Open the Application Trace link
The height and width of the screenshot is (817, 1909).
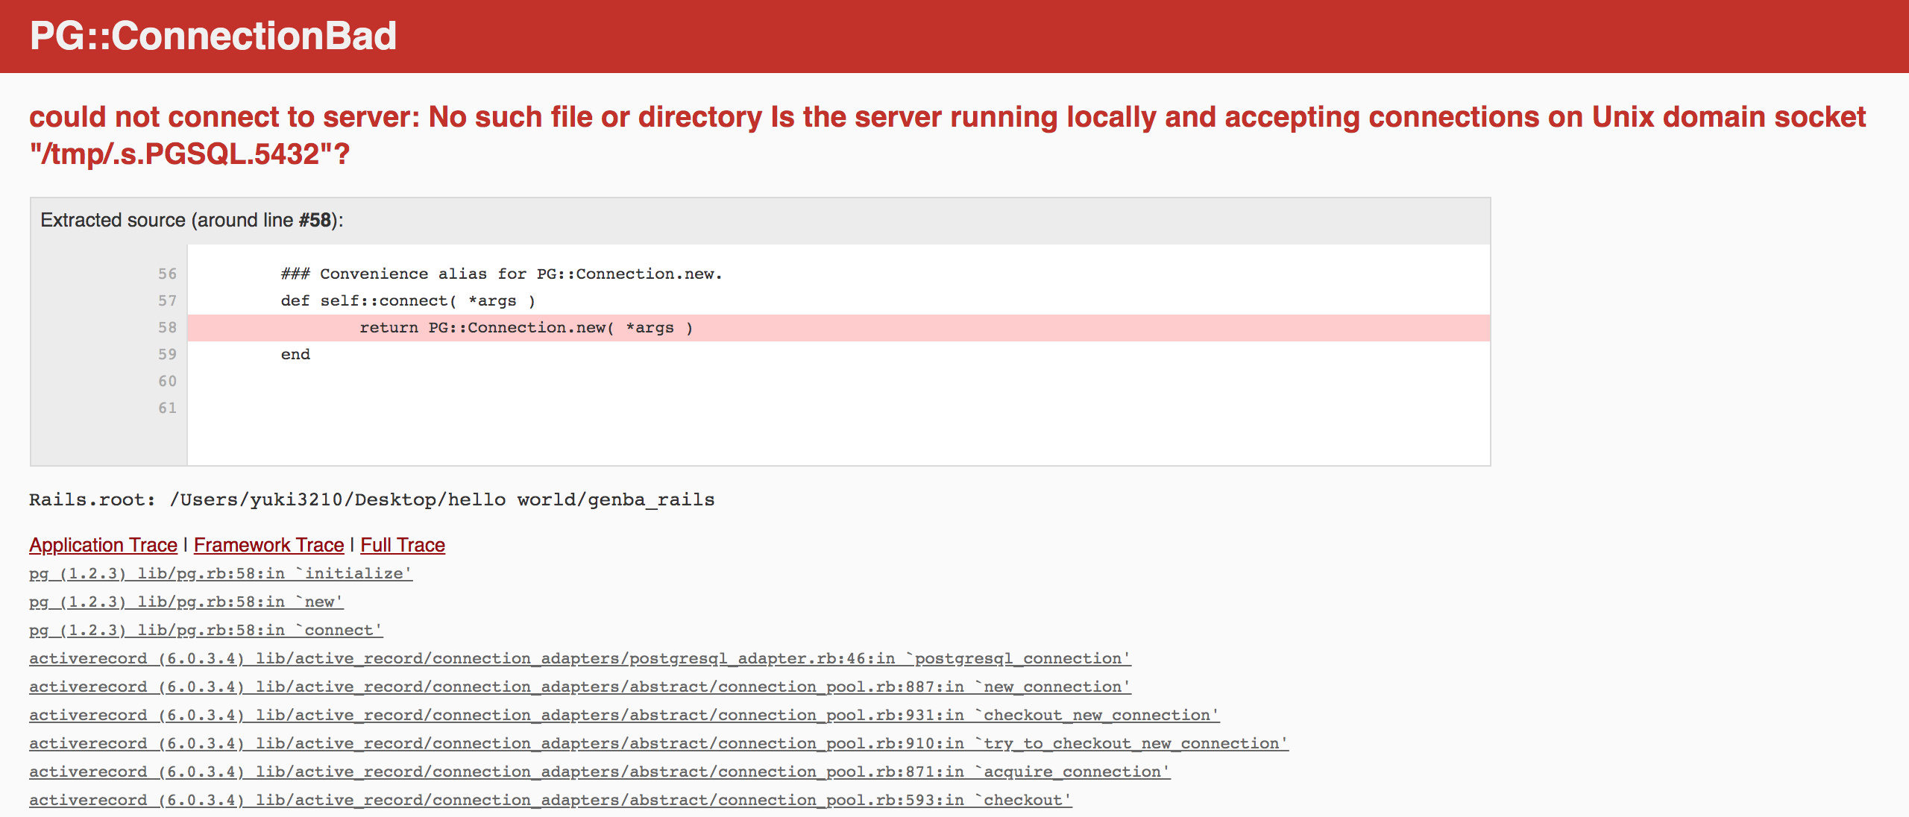tap(103, 545)
